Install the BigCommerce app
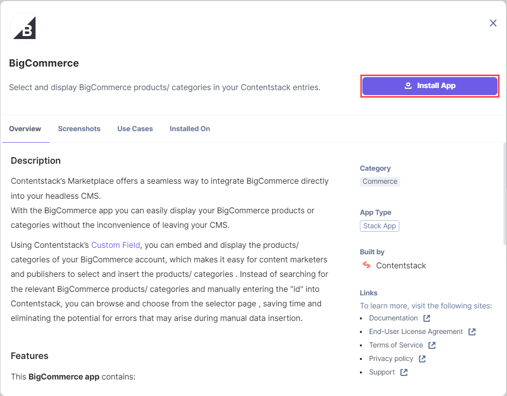507x396 pixels. [x=430, y=86]
